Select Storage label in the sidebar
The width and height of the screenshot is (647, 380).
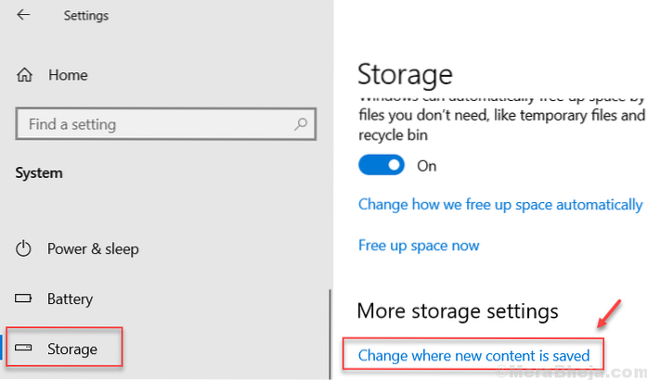pyautogui.click(x=72, y=348)
